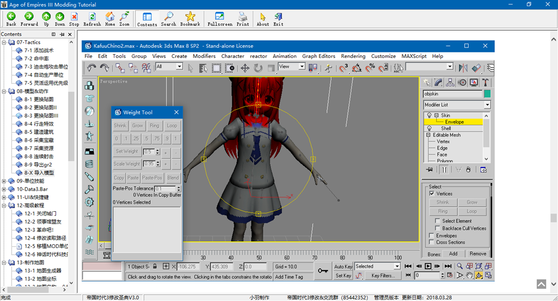Open the Character menu
Viewport: 558px width, 301px height.
(x=233, y=56)
